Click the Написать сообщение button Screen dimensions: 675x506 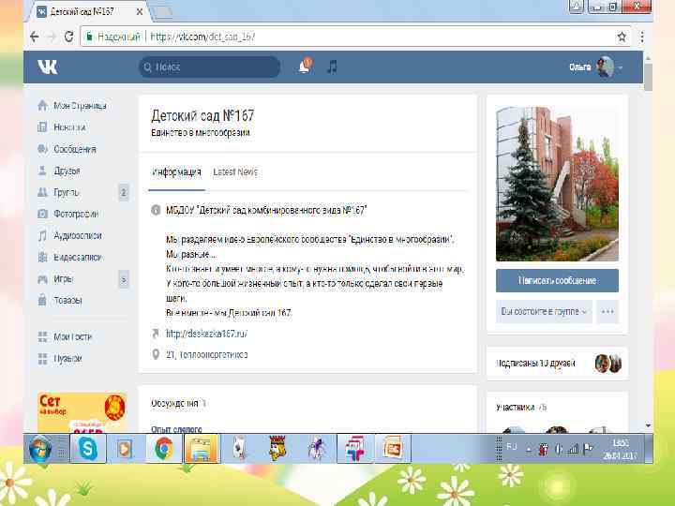pos(557,280)
